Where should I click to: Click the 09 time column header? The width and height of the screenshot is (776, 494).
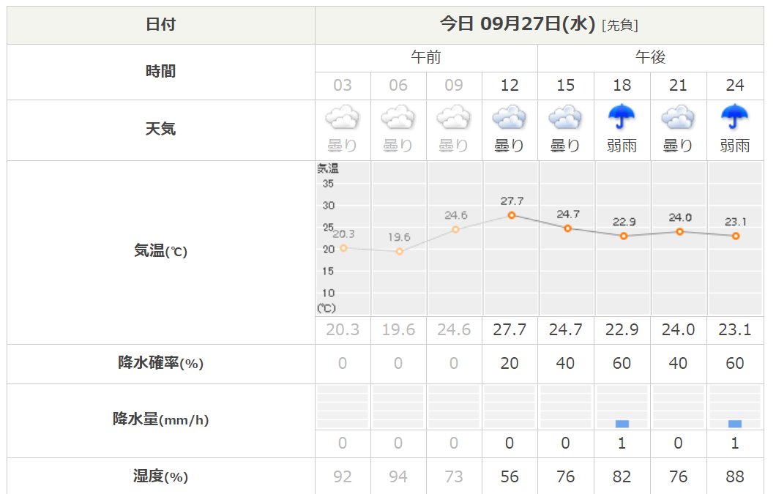(454, 86)
